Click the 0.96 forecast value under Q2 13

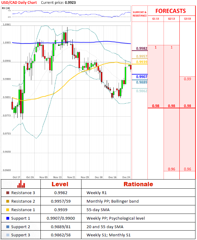pos(171,169)
